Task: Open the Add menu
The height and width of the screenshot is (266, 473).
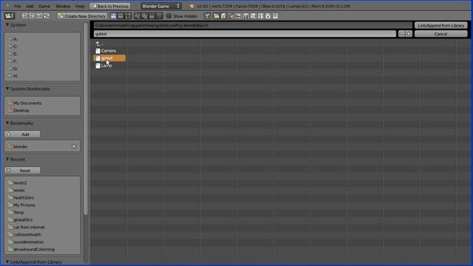Action: (30, 6)
